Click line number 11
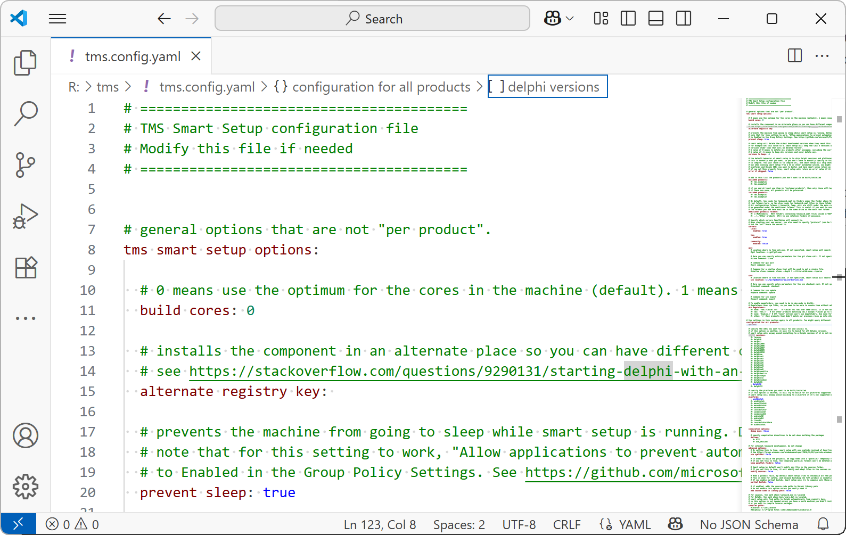The height and width of the screenshot is (535, 846). click(x=87, y=310)
